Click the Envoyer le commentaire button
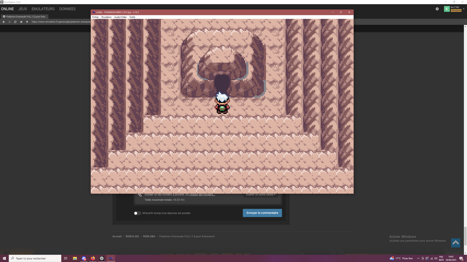This screenshot has width=467, height=262. pyautogui.click(x=262, y=213)
